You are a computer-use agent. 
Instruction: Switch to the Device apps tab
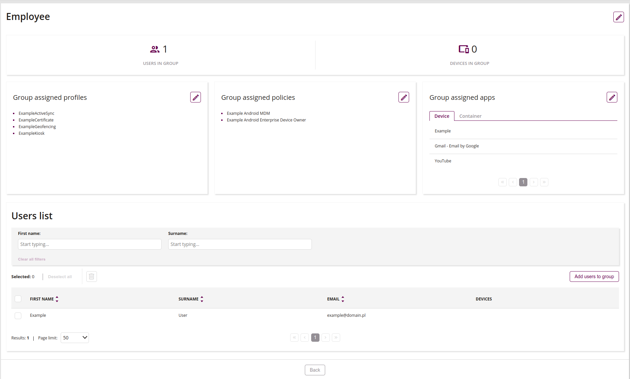click(442, 116)
